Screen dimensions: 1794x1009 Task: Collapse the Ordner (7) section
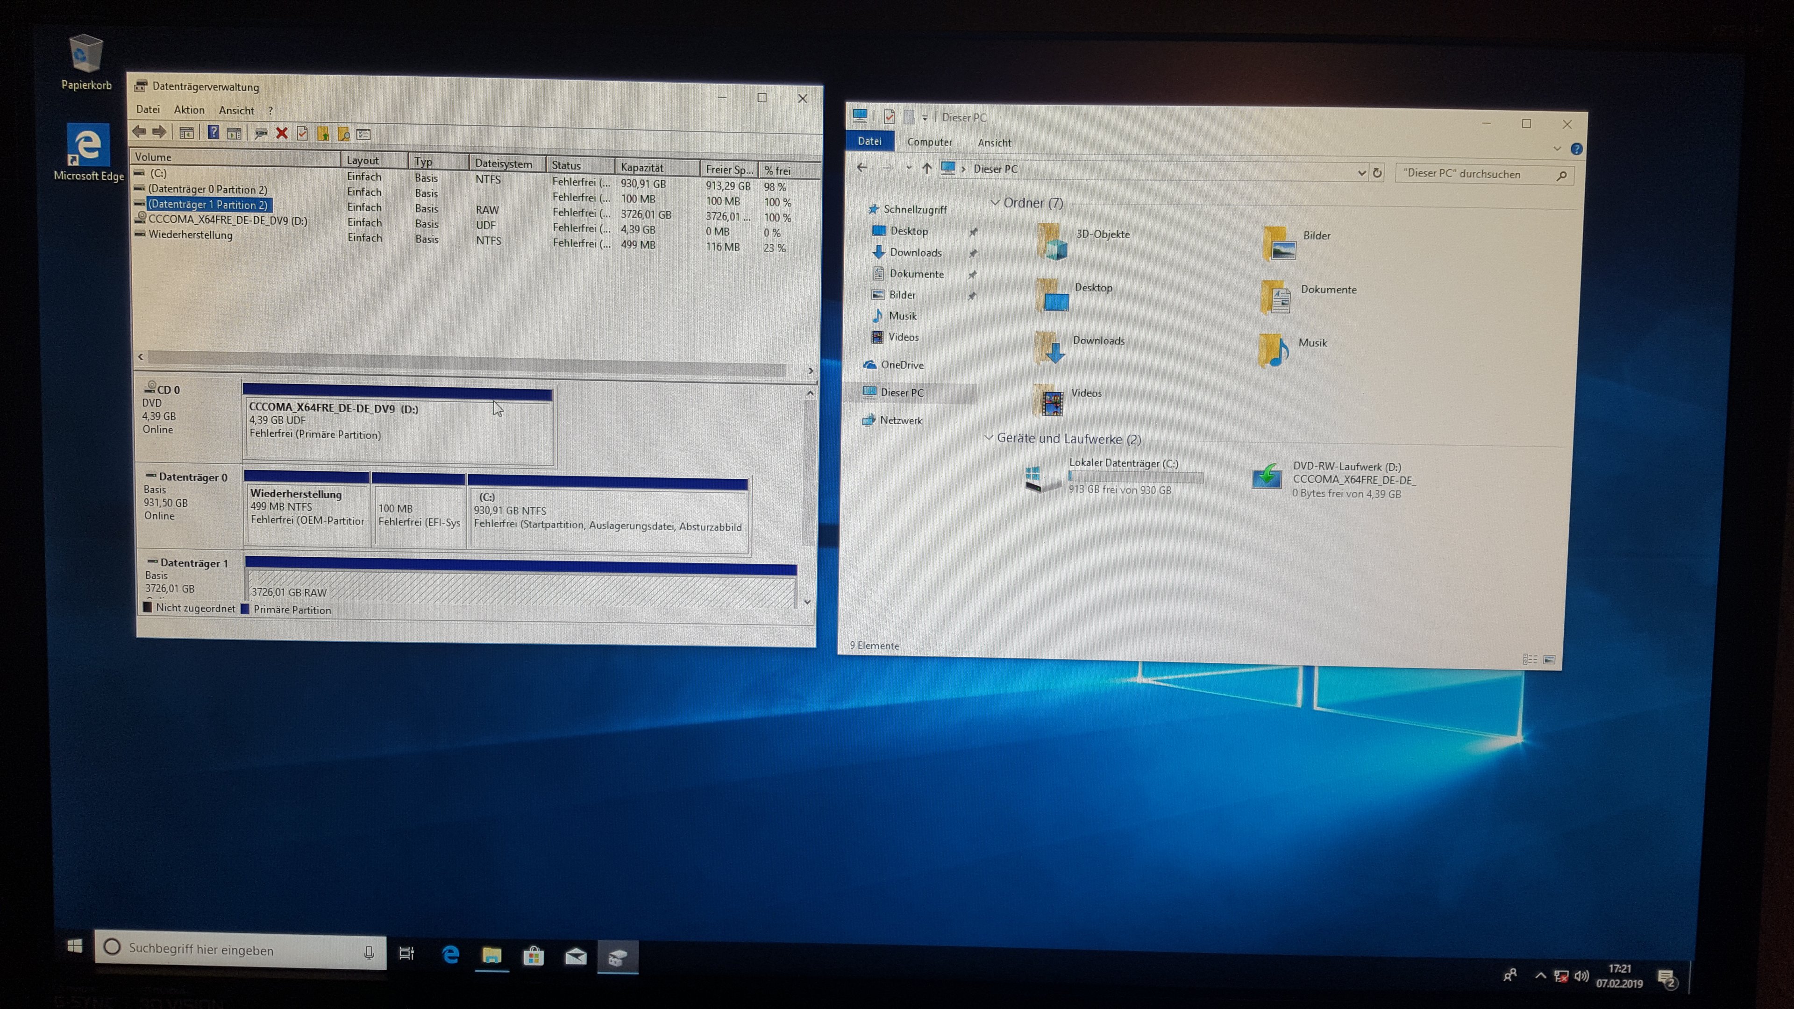[x=995, y=203]
